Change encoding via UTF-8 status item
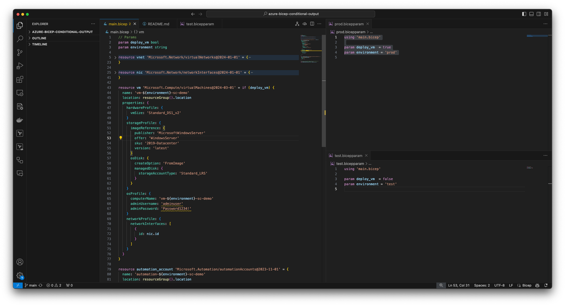 500,285
